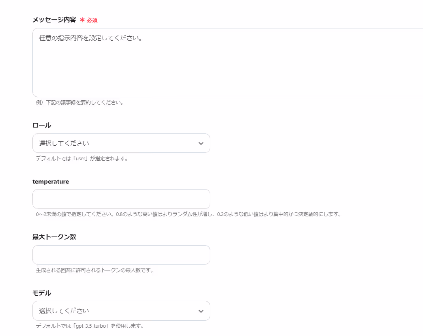Click the hint beginning 0～2未満の値で指定してください
The width and height of the screenshot is (423, 336).
[x=189, y=214]
